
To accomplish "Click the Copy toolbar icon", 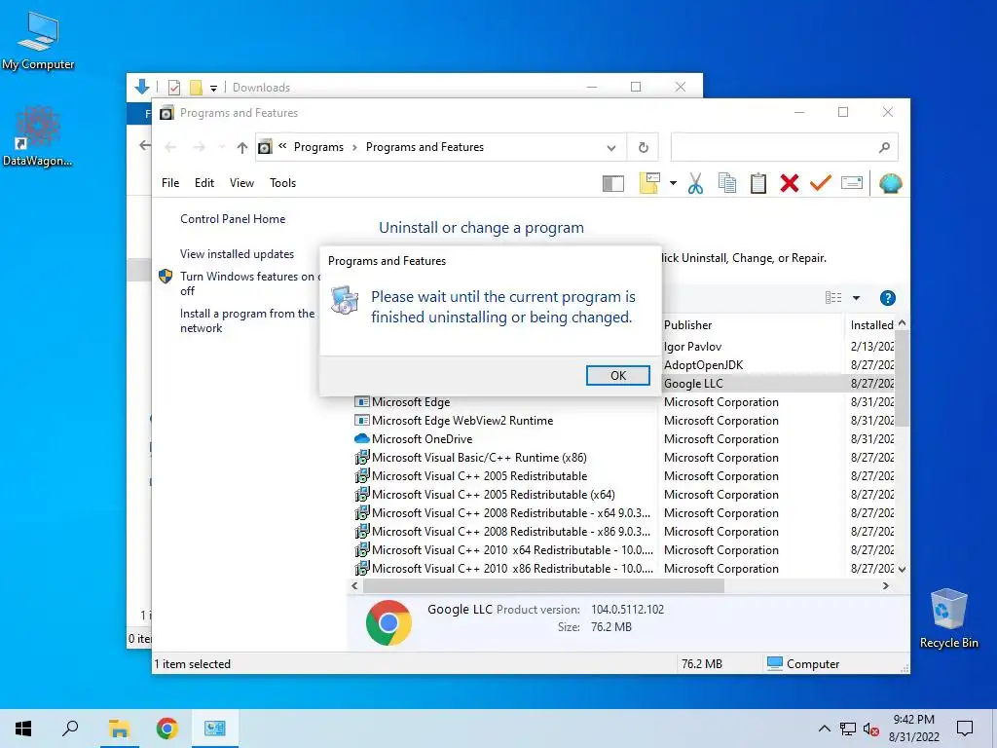I will point(726,184).
